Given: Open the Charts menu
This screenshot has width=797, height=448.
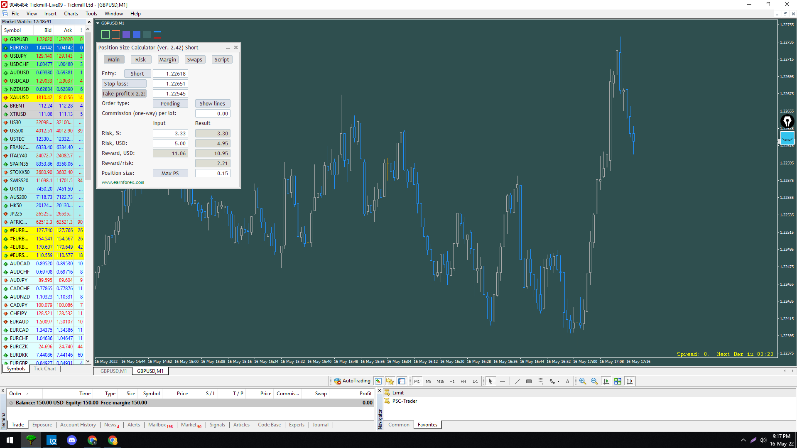Looking at the screenshot, I should (x=71, y=14).
